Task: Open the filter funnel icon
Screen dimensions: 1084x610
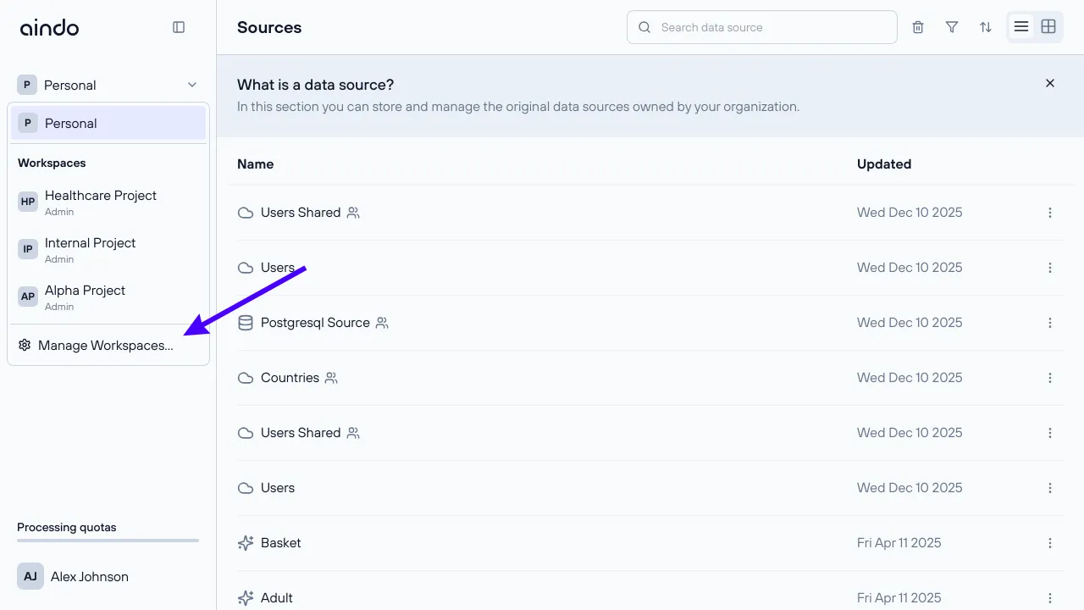Action: tap(951, 26)
